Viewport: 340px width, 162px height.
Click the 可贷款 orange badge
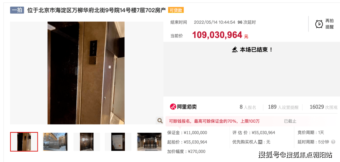pos(176,10)
